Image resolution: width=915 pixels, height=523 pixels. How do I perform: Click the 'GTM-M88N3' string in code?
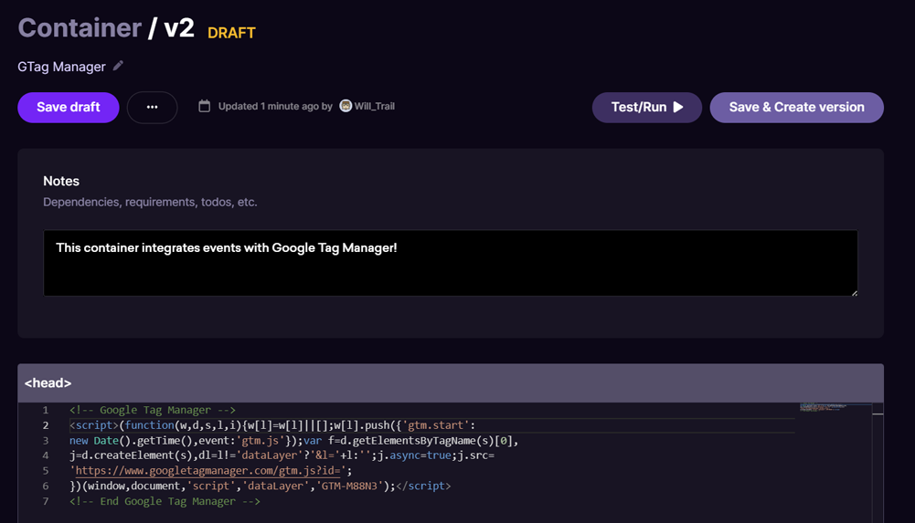349,486
